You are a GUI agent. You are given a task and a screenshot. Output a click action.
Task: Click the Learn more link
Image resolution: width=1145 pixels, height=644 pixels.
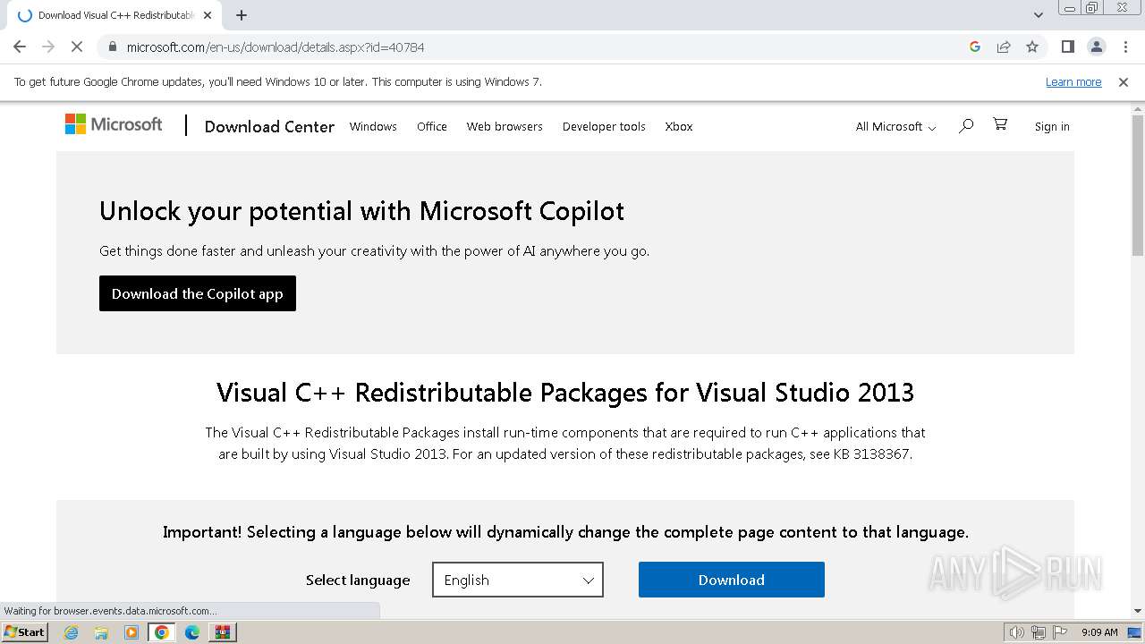pyautogui.click(x=1073, y=81)
